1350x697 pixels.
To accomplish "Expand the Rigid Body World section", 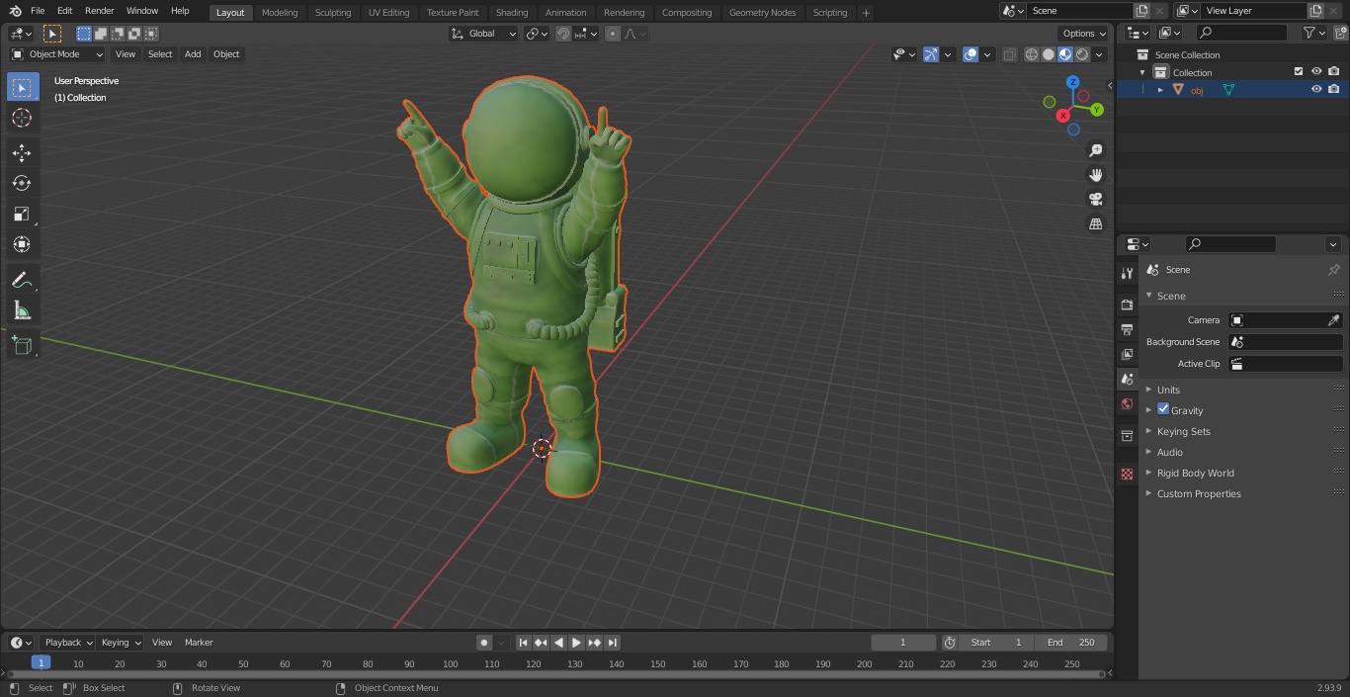I will click(1195, 473).
